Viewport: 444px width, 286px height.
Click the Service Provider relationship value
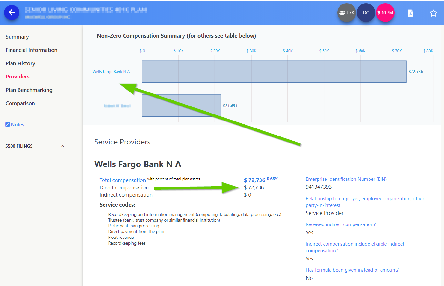[325, 213]
